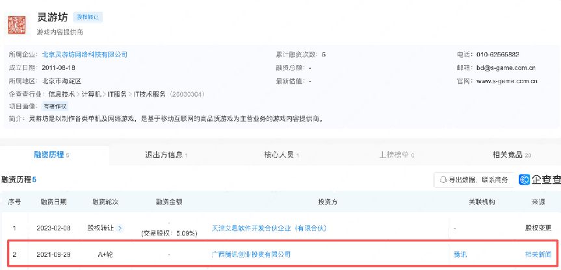Click the 交易股权 5.09% amount cell

(169, 234)
